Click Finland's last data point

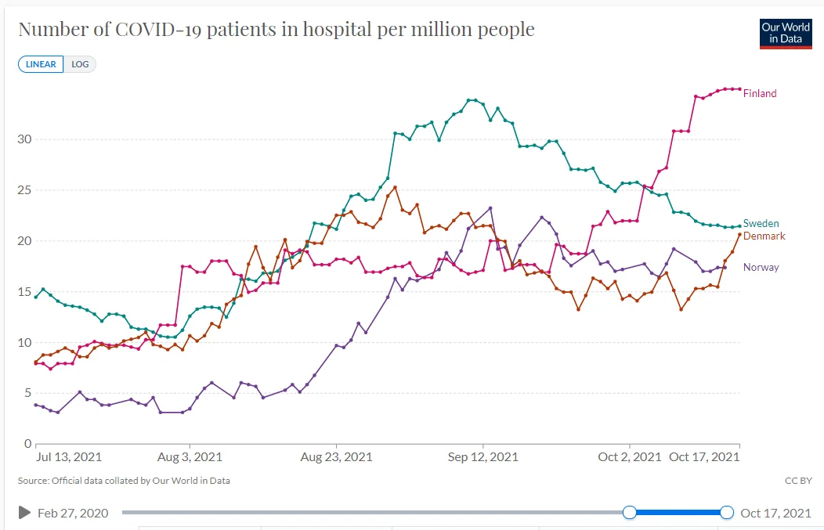tap(739, 89)
